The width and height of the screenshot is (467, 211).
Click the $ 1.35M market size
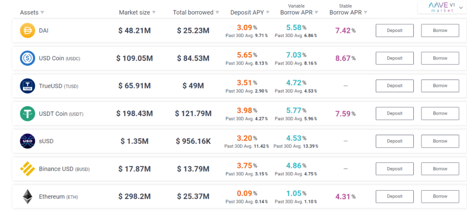click(134, 141)
